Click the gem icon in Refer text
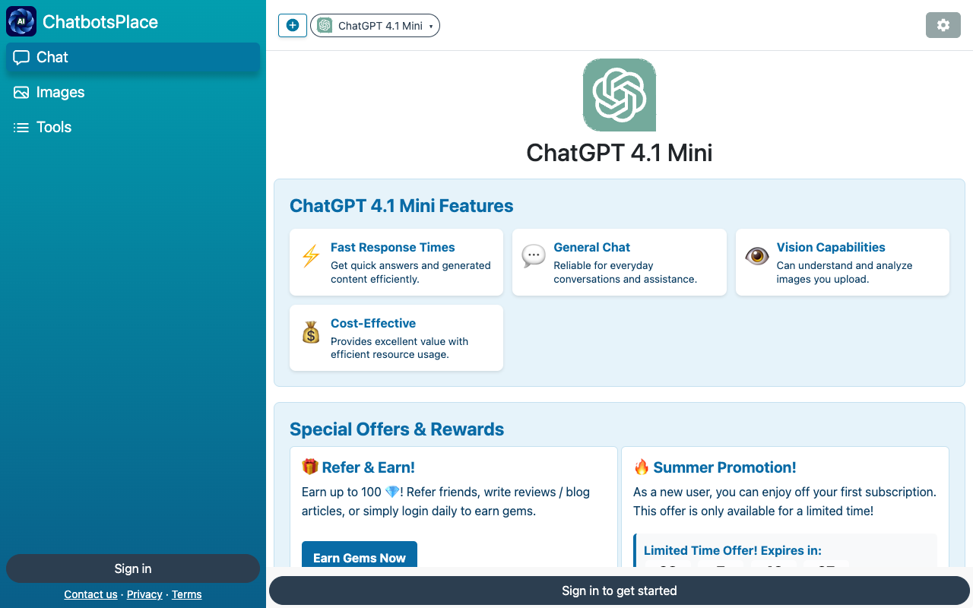This screenshot has width=973, height=608. (392, 492)
